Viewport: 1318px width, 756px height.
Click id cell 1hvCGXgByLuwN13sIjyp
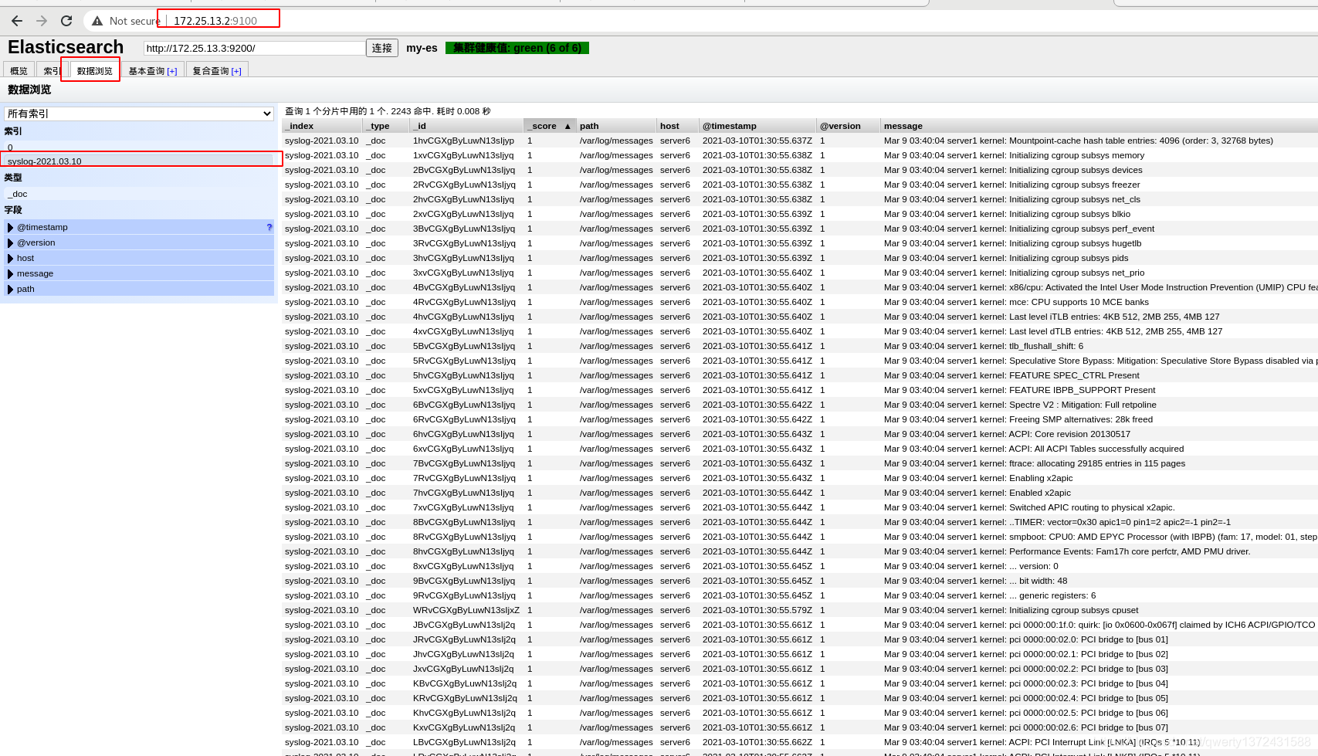click(x=463, y=141)
